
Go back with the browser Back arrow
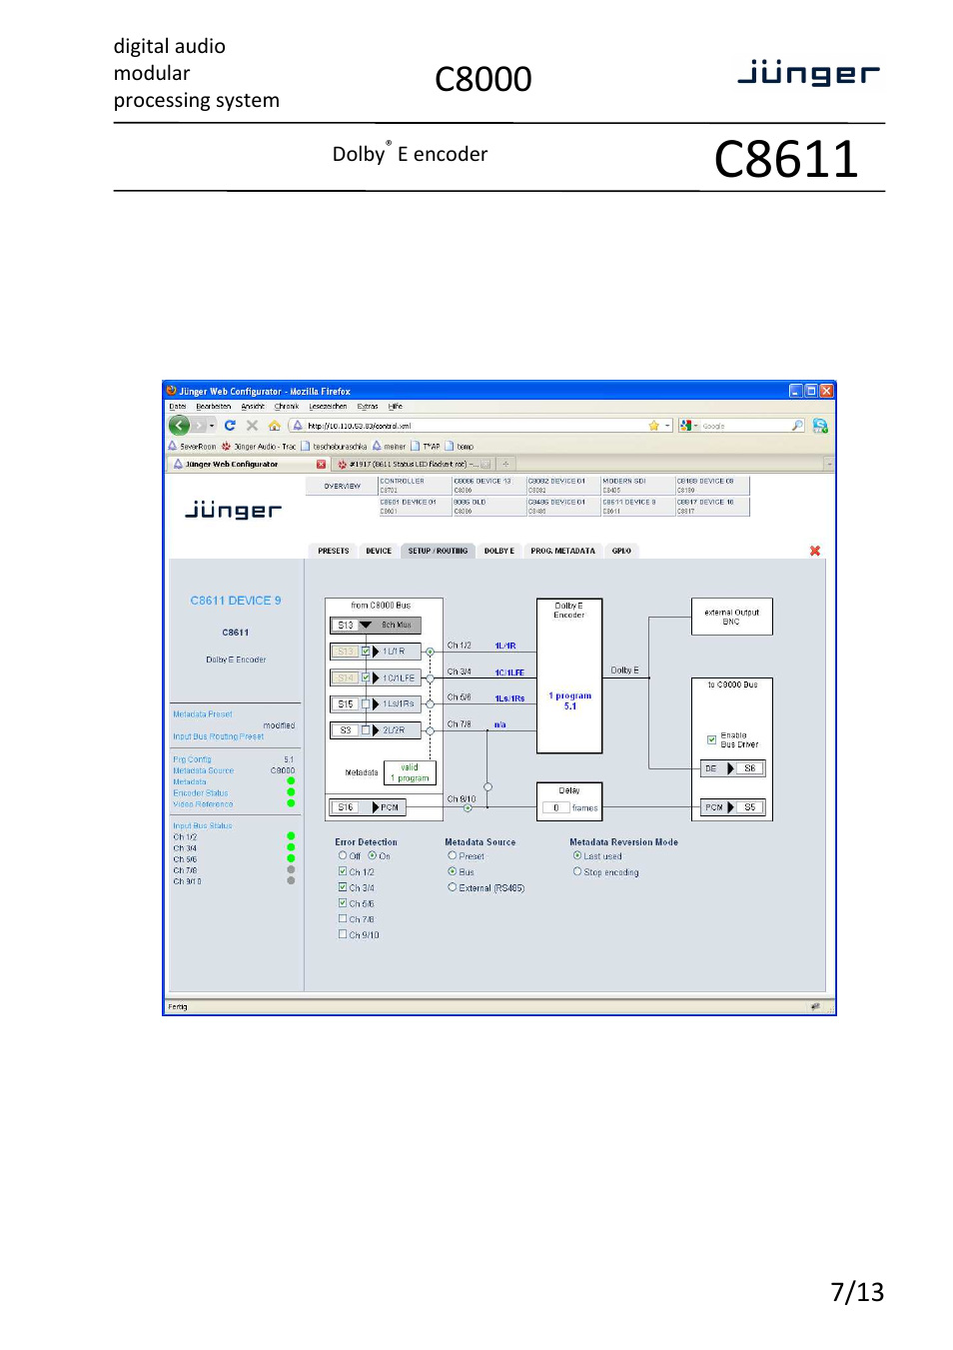pyautogui.click(x=180, y=426)
